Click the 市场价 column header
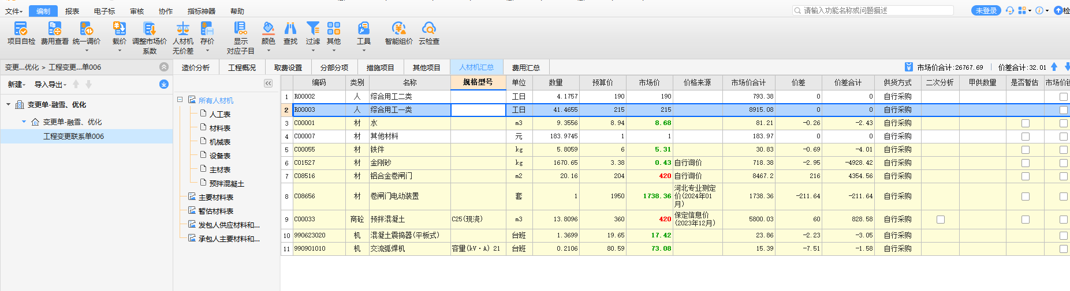This screenshot has width=1070, height=291. tap(649, 82)
